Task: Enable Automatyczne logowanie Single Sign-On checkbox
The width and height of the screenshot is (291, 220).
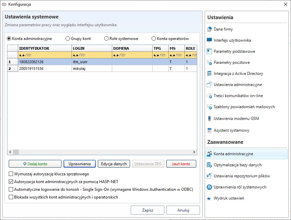Action: [11, 189]
